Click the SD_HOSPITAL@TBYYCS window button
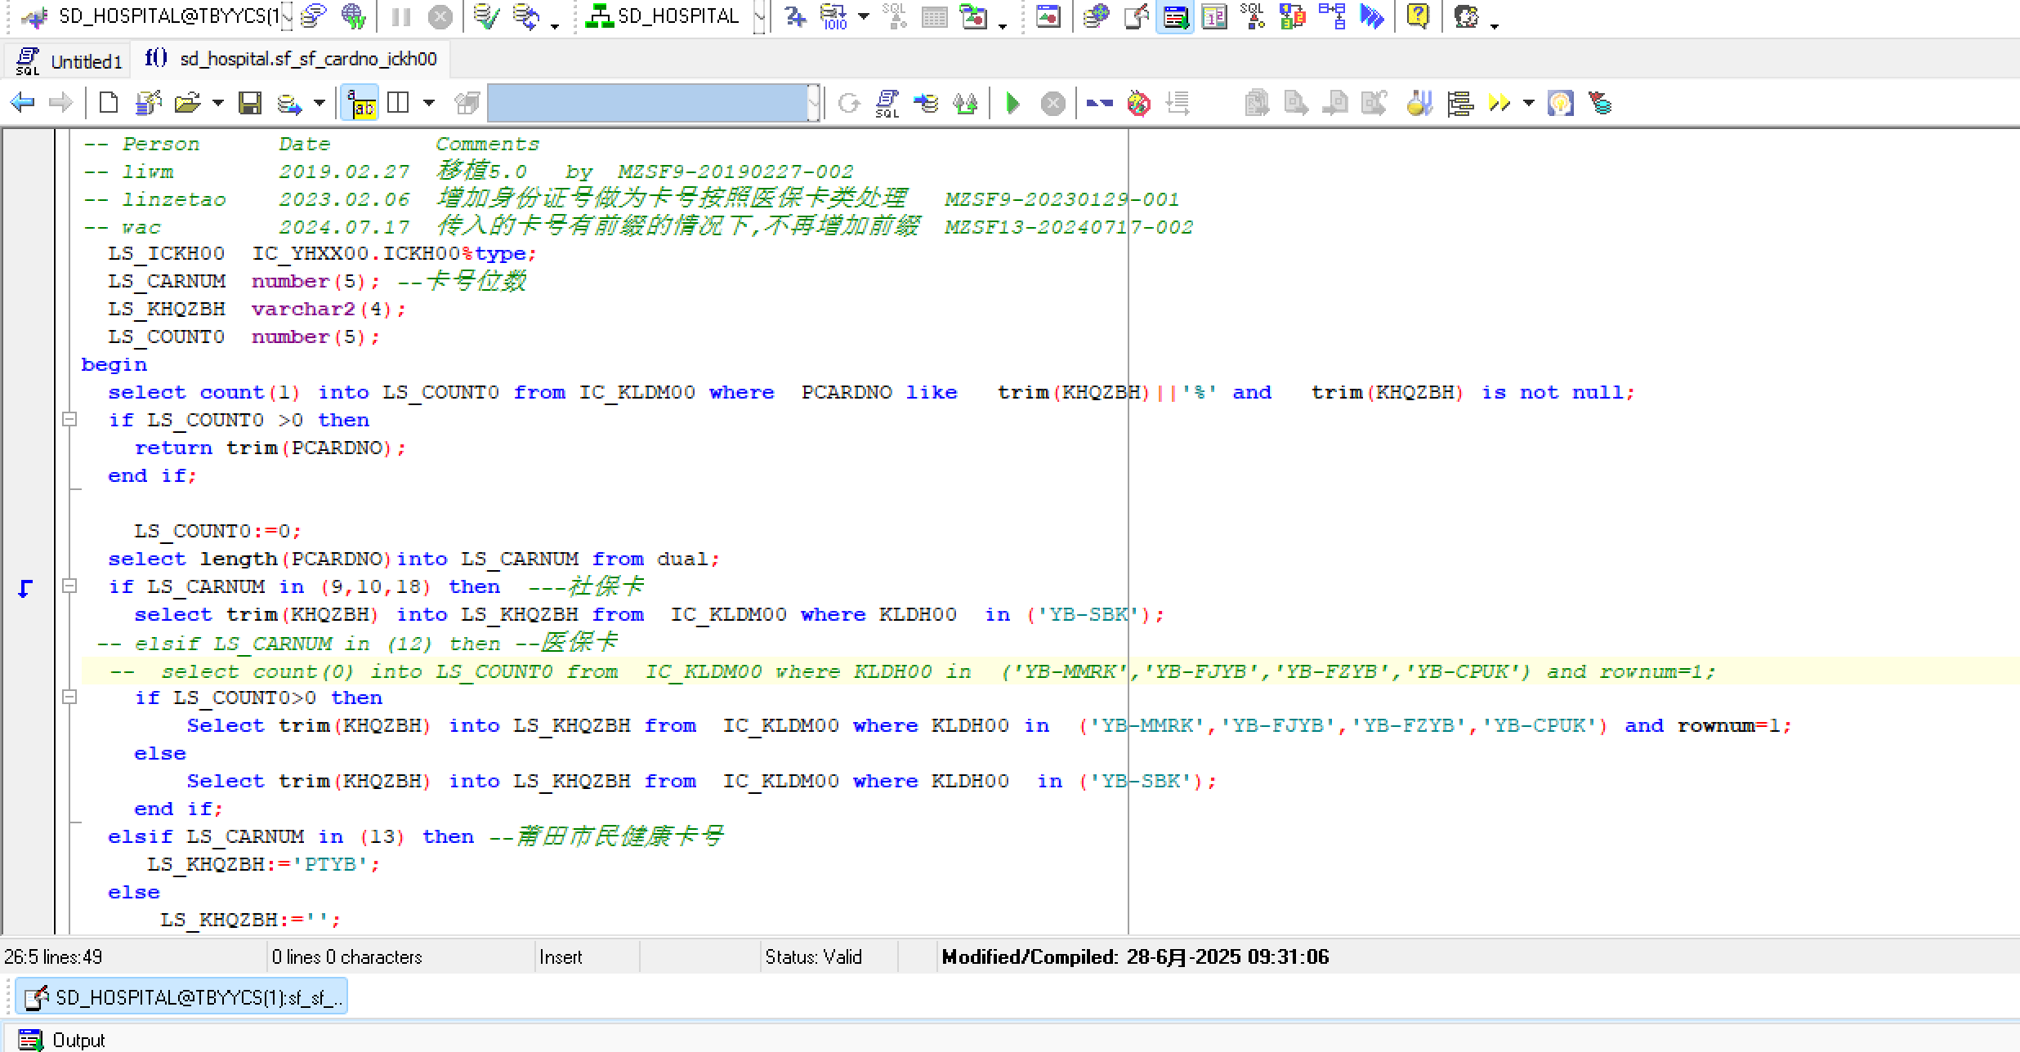This screenshot has height=1052, width=2020. tap(181, 997)
